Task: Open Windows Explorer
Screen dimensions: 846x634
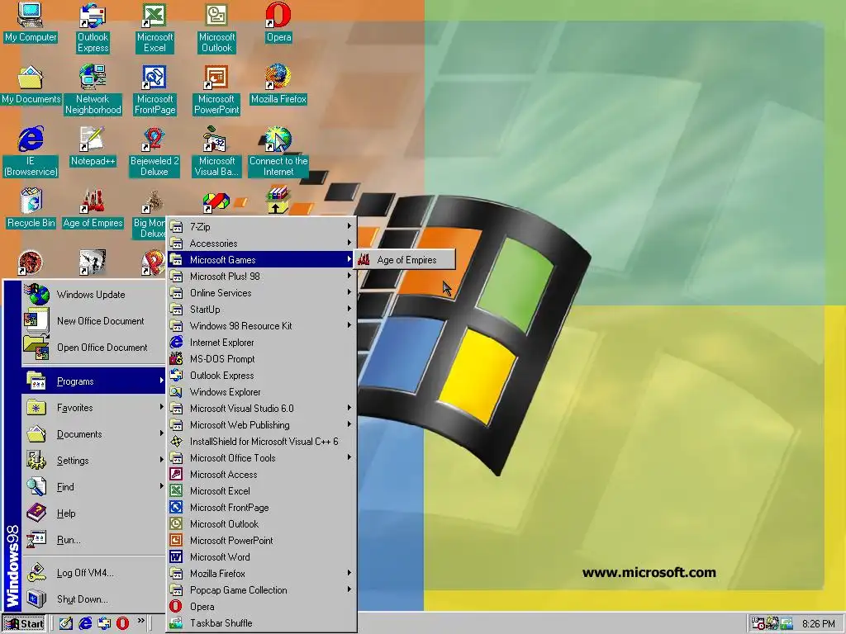Action: 262,392
